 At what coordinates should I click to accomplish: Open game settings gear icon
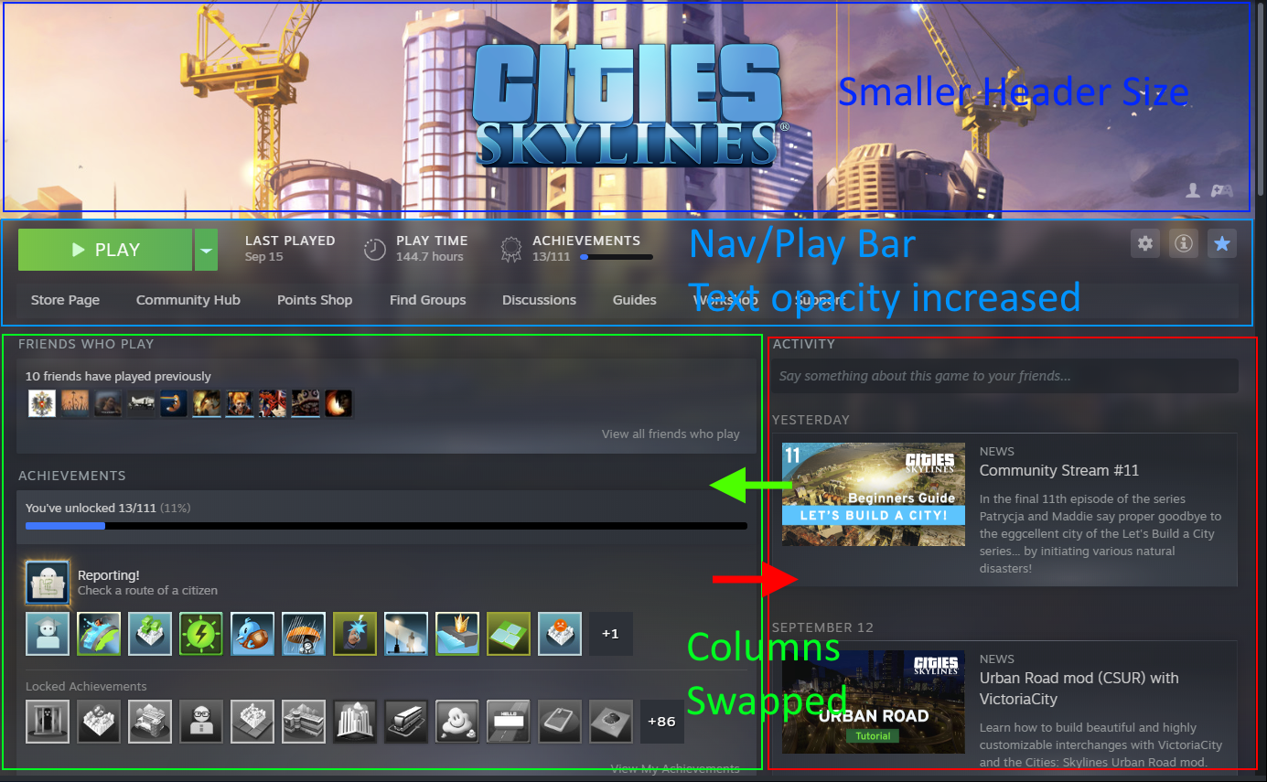[x=1145, y=243]
